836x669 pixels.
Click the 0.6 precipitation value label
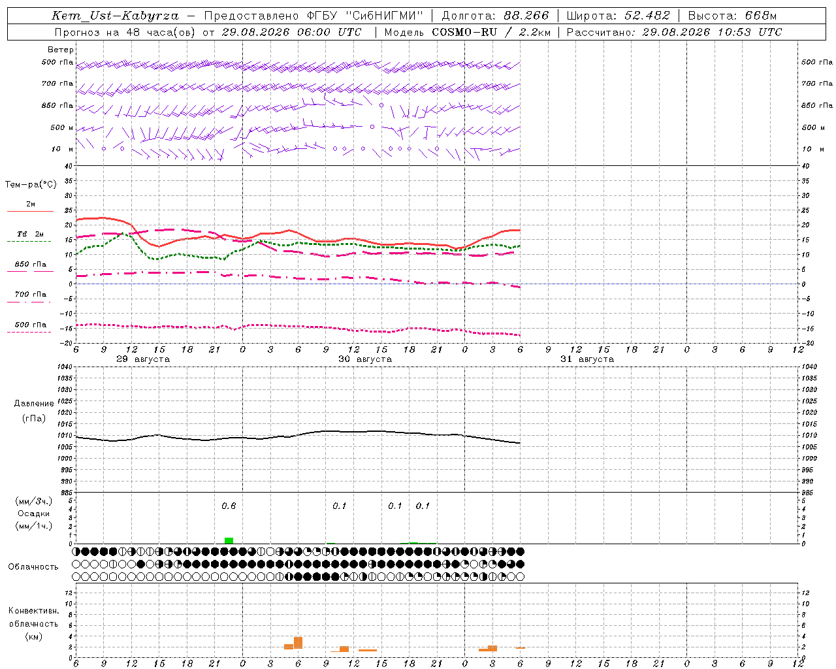(229, 506)
